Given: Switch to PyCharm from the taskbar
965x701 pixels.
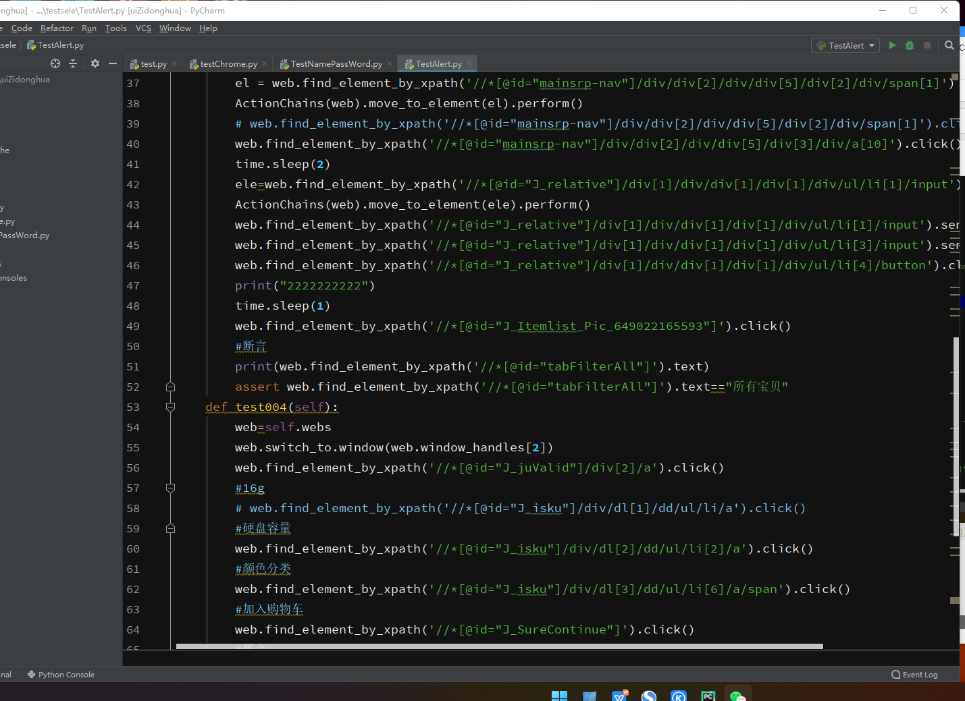Looking at the screenshot, I should point(708,696).
